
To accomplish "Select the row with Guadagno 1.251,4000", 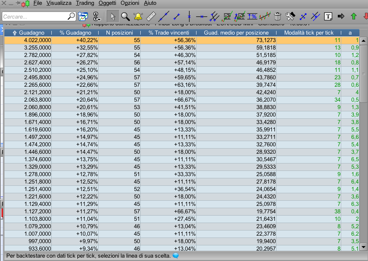I will coord(182,189).
